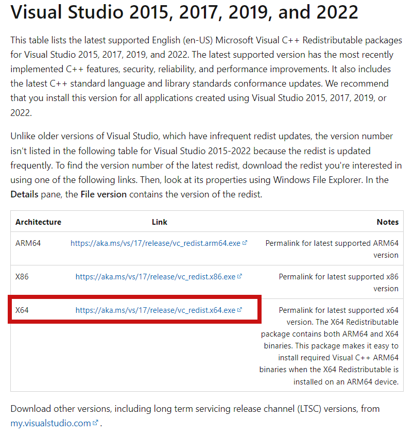Click external-link icon beside my.visualstudio.com
415x434 pixels.
(95, 422)
